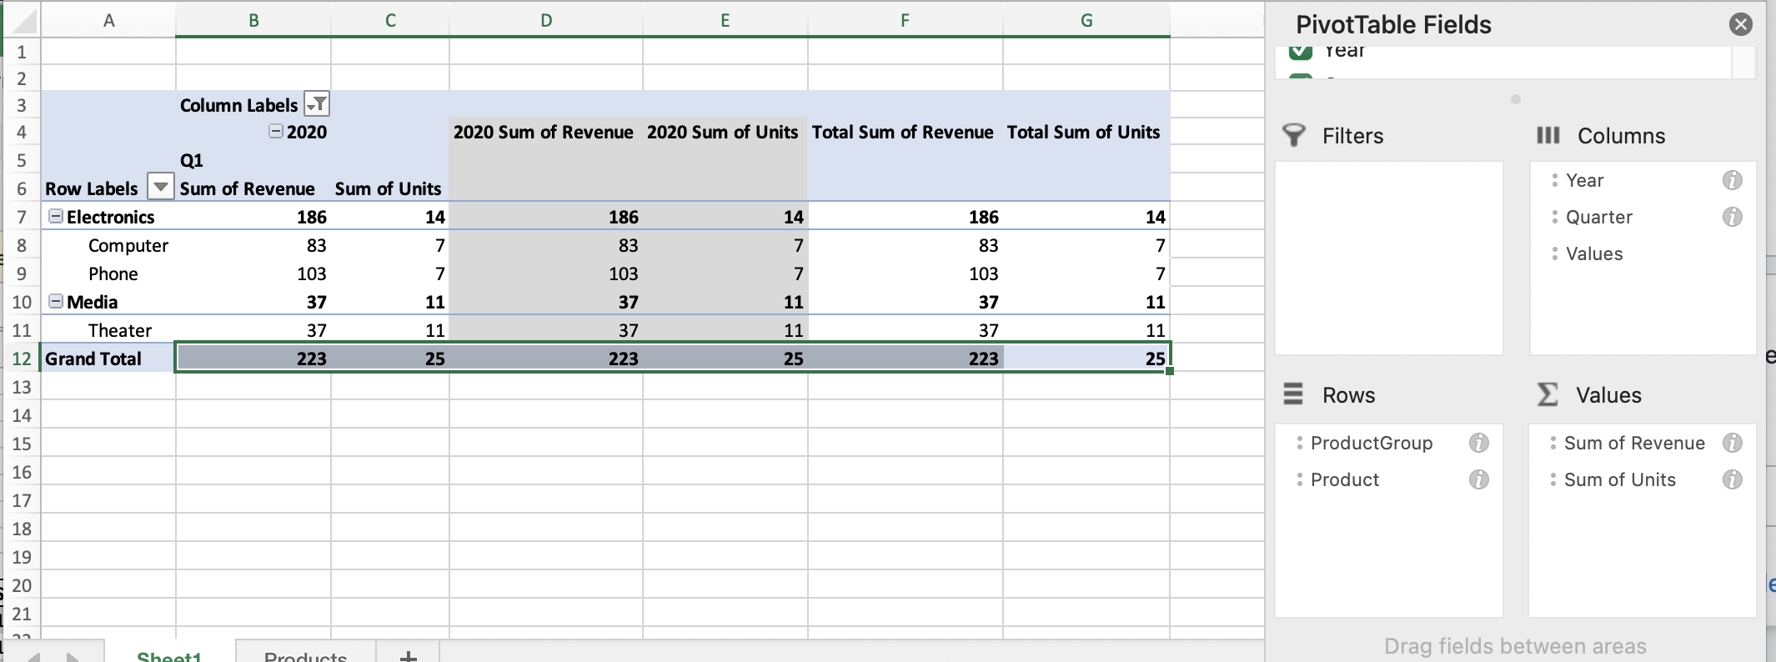Uncheck the Year field checkbox

[1301, 51]
